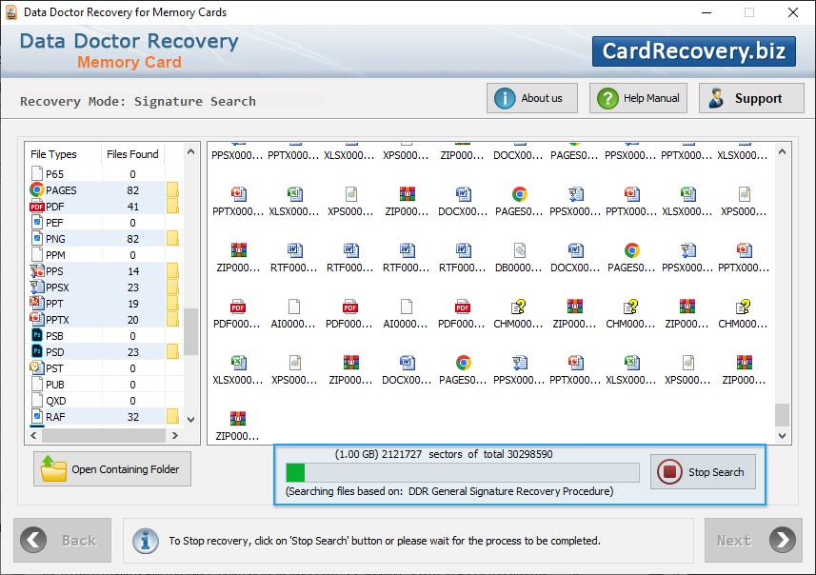Image resolution: width=816 pixels, height=575 pixels.
Task: Select the lone ZIP000 file on last row
Action: pos(238,419)
